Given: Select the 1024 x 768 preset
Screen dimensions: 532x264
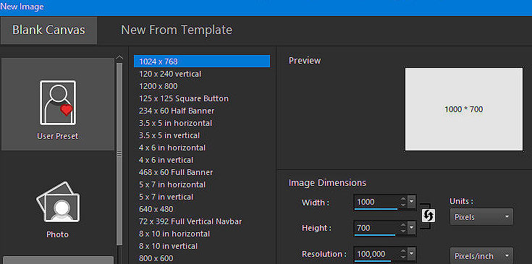Looking at the screenshot, I should point(202,61).
